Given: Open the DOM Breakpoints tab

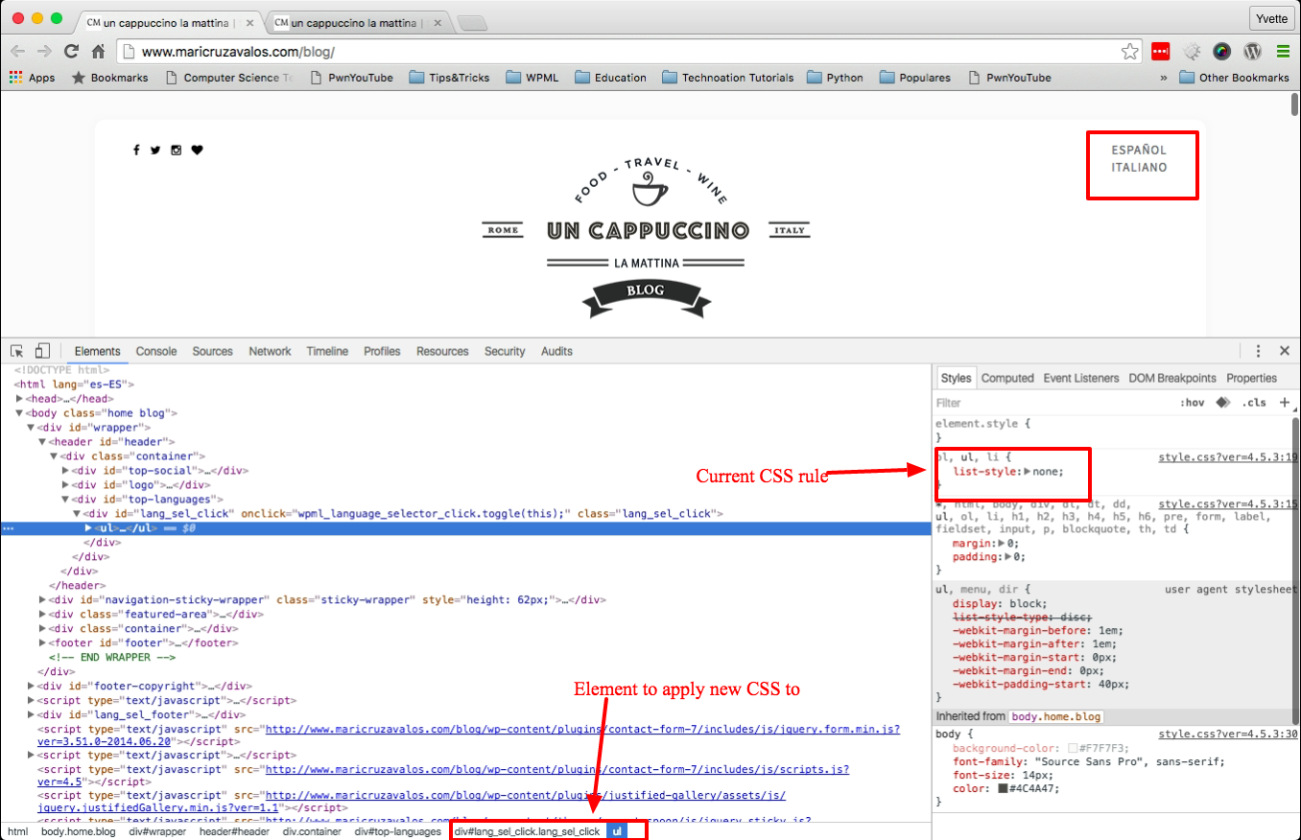Looking at the screenshot, I should [1172, 378].
